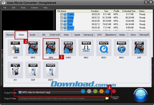Pick the WMV format icon
This screenshot has height=105, width=154.
[68, 48]
